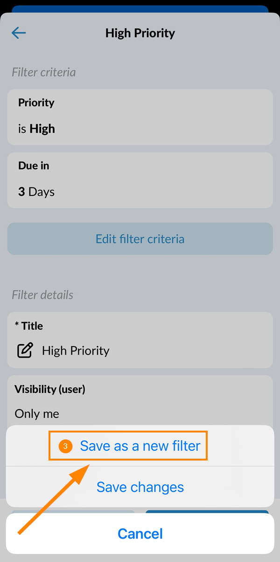Screen dimensions: 280x562
Task: Select Save changes option
Action: pos(140,487)
